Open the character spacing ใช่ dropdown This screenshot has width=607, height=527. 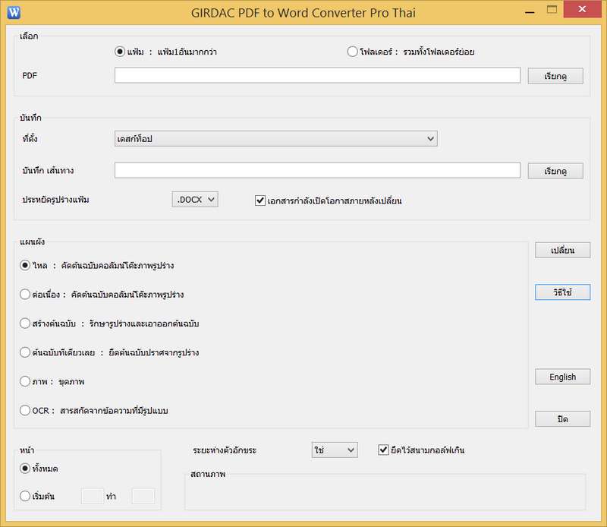tap(334, 450)
